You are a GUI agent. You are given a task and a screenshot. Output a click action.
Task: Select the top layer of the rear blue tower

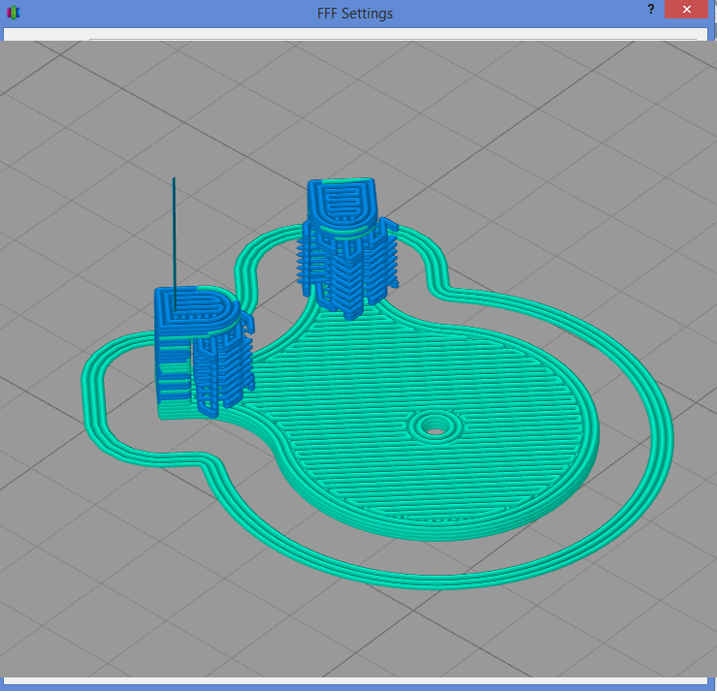(341, 202)
